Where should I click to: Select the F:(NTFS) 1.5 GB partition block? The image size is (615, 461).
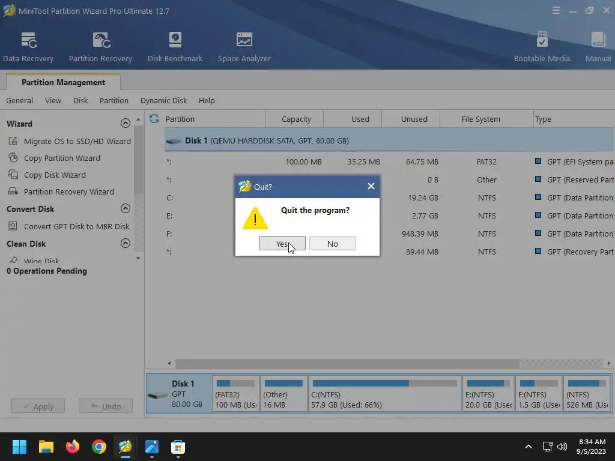539,394
